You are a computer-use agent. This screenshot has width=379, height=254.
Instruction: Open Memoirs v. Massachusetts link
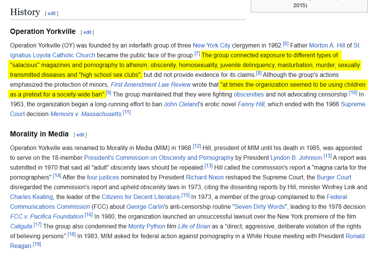pyautogui.click(x=86, y=114)
